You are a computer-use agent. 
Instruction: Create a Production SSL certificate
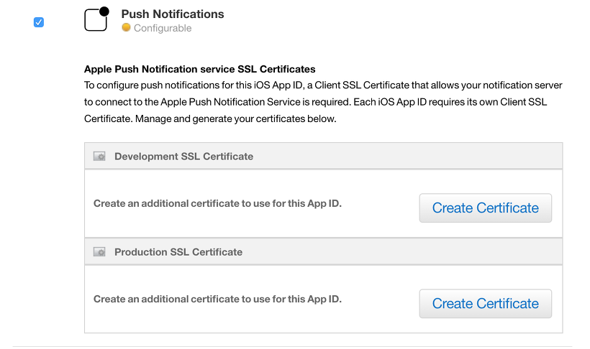pos(486,304)
